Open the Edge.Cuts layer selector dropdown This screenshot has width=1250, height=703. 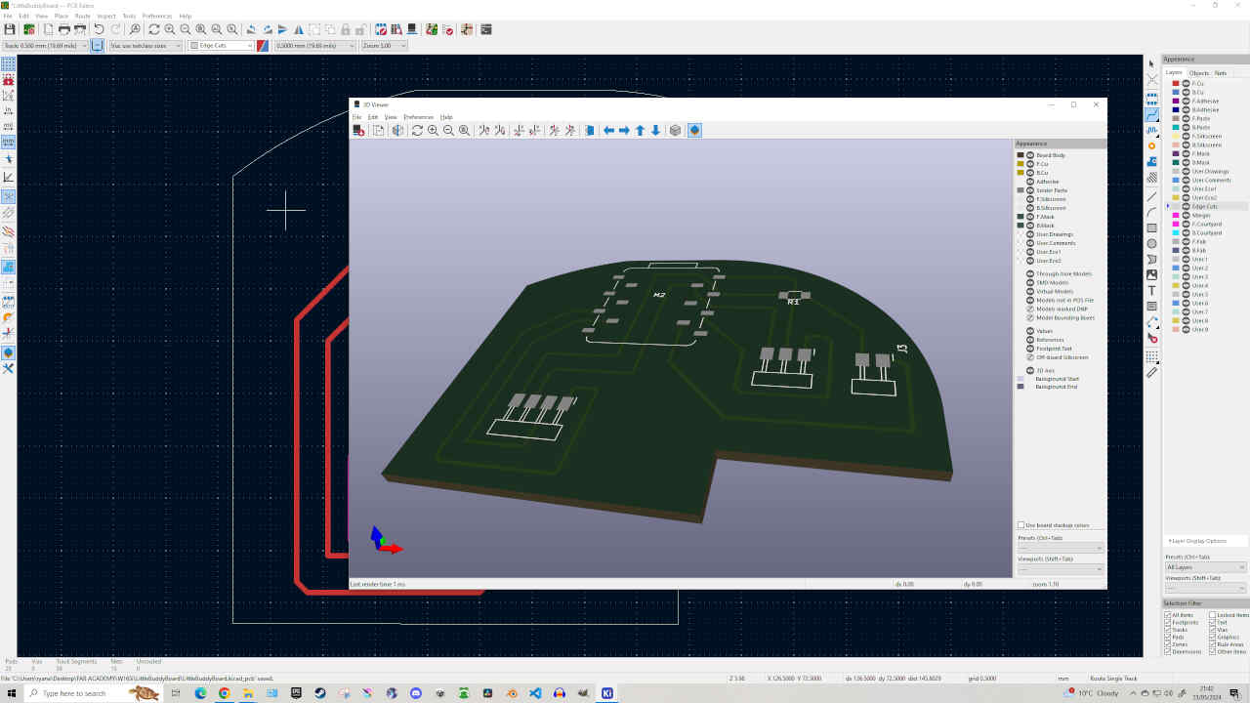[x=222, y=45]
